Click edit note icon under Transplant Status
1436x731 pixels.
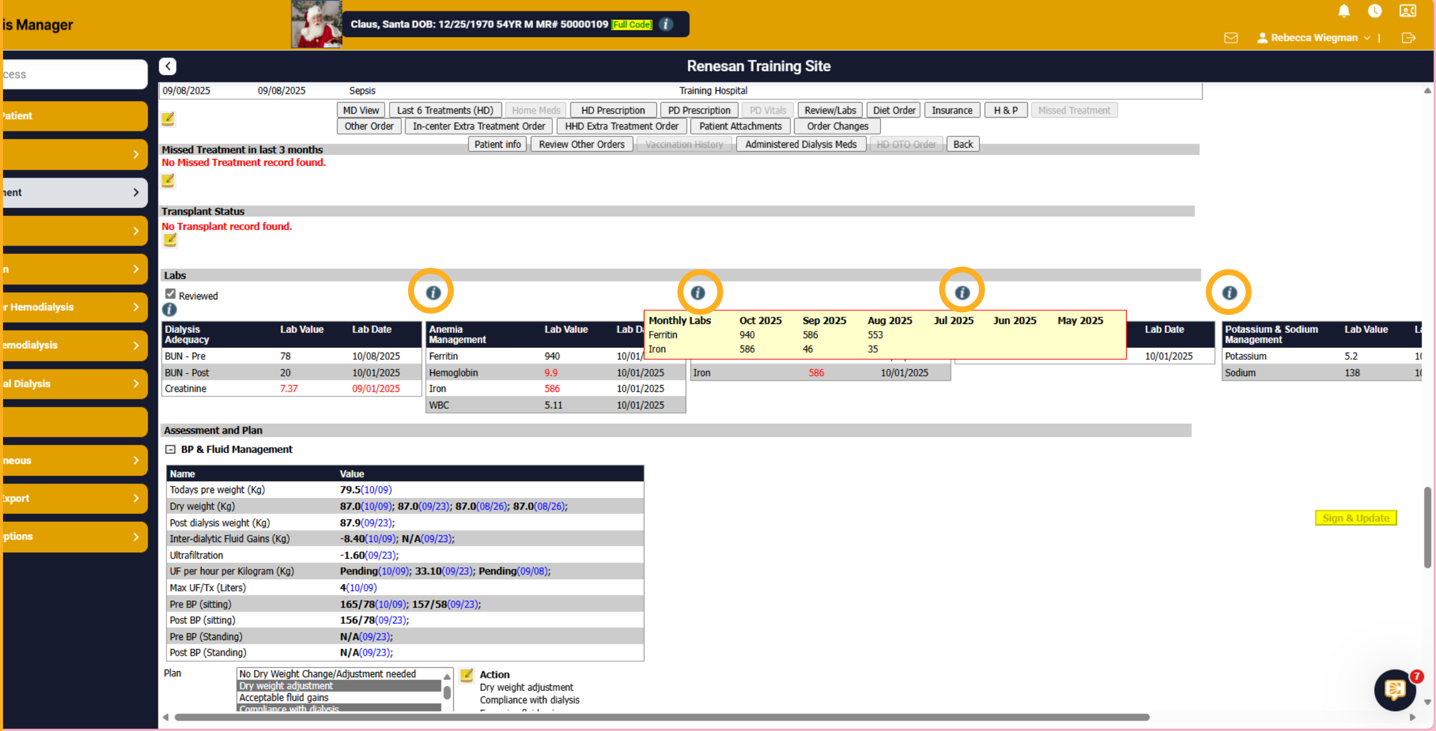click(x=170, y=240)
